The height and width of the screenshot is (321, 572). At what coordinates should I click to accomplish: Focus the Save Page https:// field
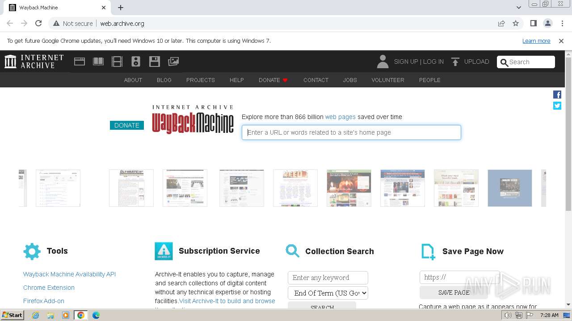point(459,277)
